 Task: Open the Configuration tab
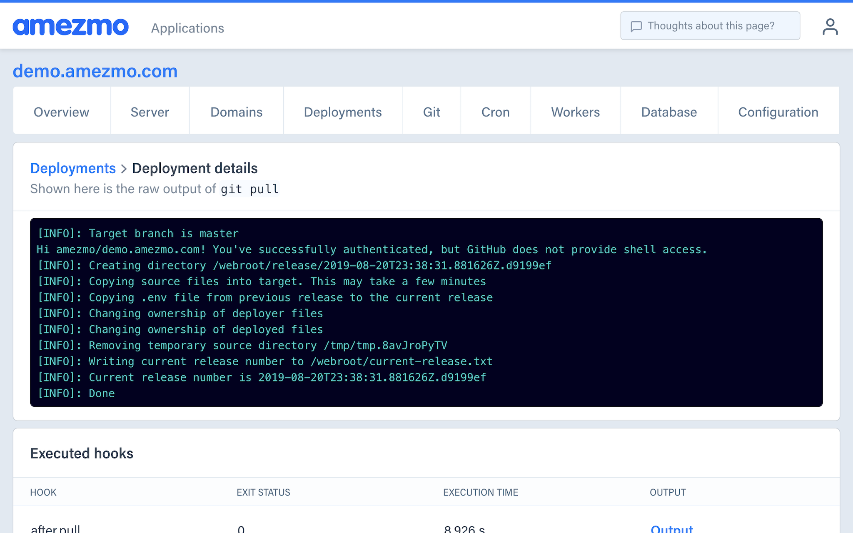click(x=778, y=112)
